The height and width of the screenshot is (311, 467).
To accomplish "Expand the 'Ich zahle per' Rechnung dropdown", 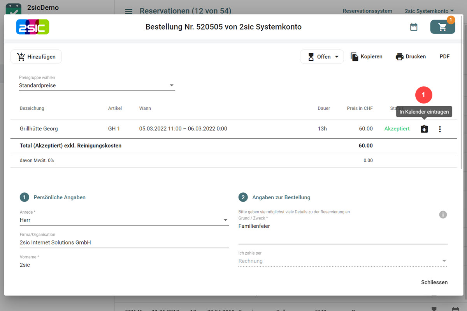I will 342,261.
